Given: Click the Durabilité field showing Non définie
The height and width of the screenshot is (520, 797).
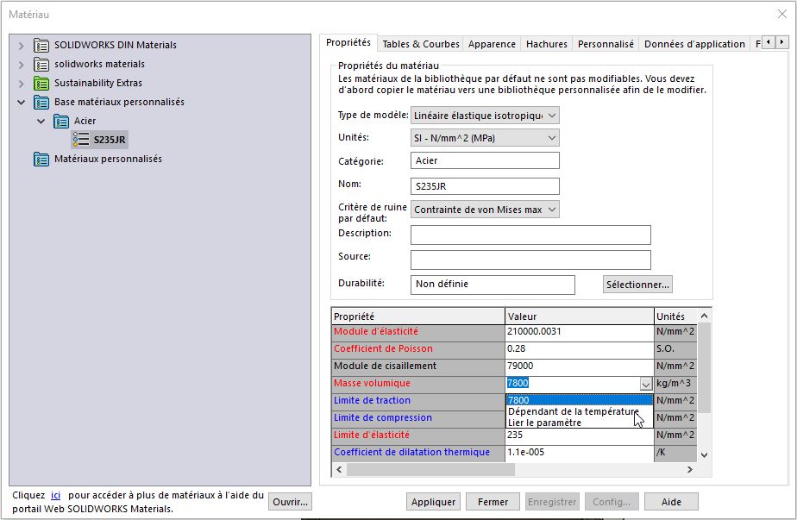Looking at the screenshot, I should (493, 285).
